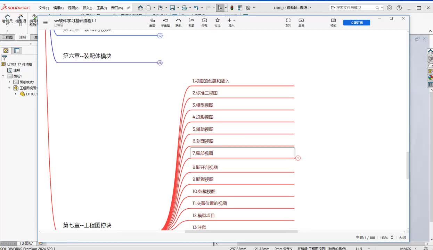Select the 7.局部视图 topic
The height and width of the screenshot is (250, 433).
point(242,153)
